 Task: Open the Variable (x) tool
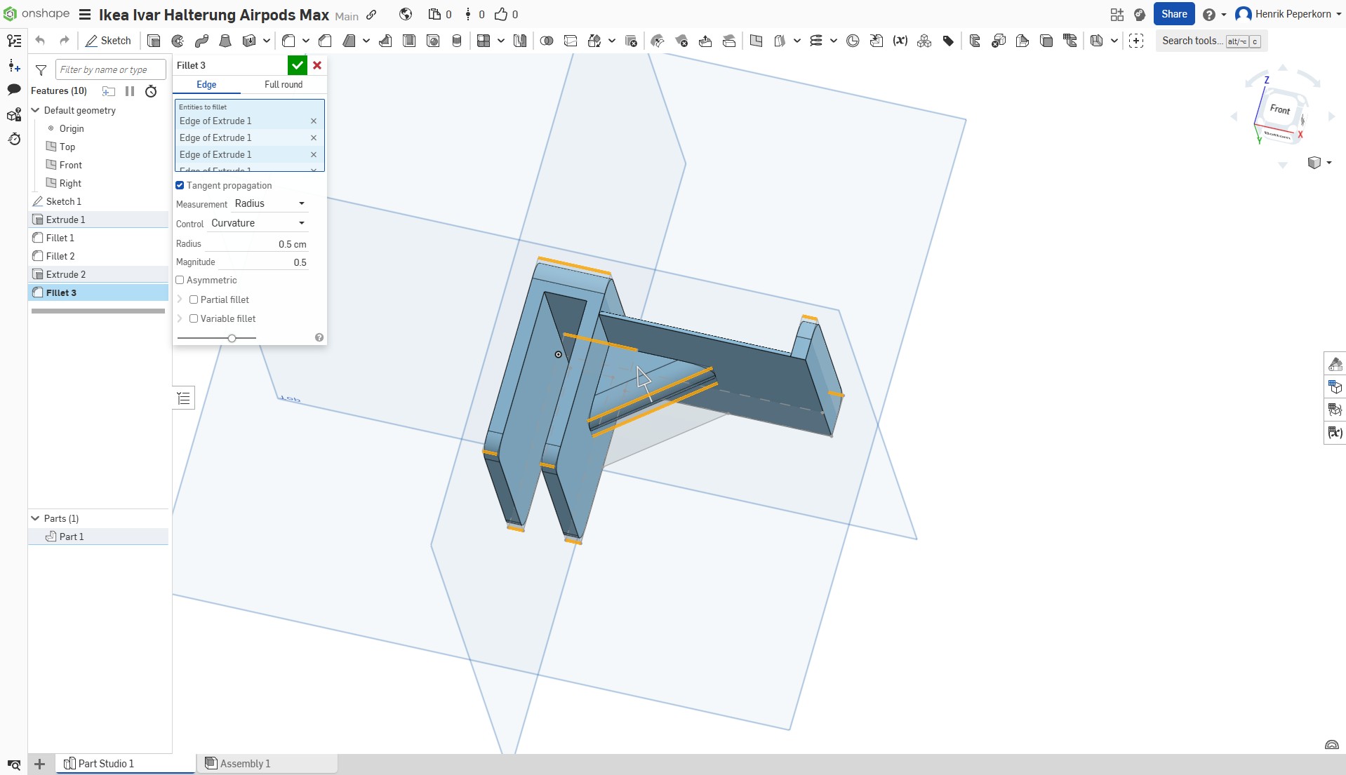pyautogui.click(x=900, y=41)
